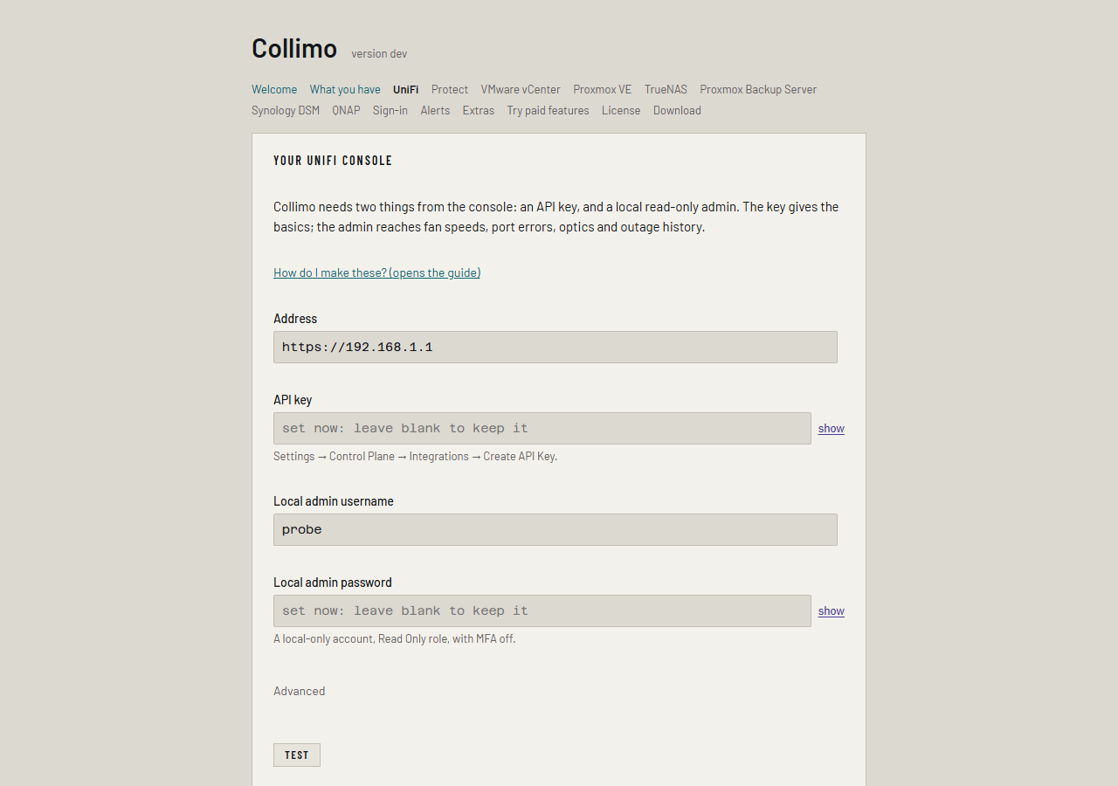Viewport: 1118px width, 786px height.
Task: Open VMware vCenter settings
Action: click(521, 89)
